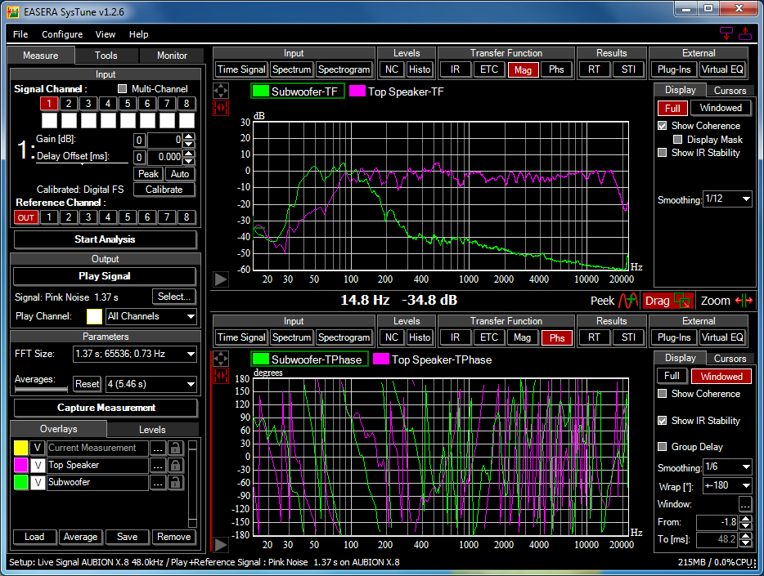
Task: Click the Capture Measurement button
Action: (x=106, y=408)
